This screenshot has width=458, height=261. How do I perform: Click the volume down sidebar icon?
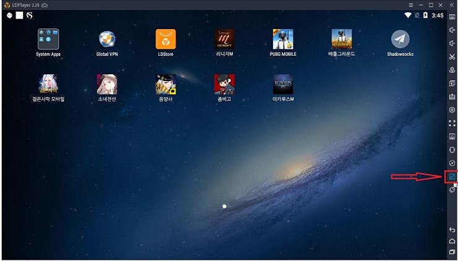[x=452, y=43]
